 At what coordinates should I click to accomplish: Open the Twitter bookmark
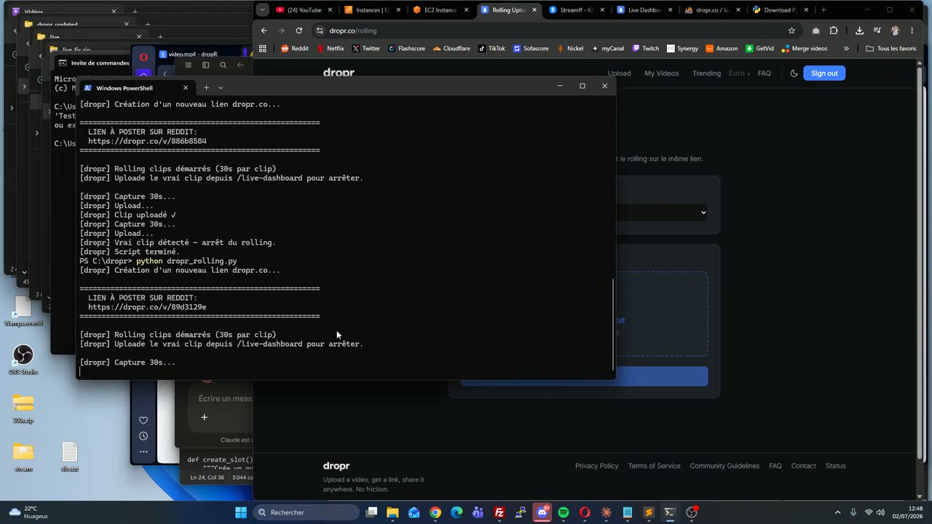[366, 49]
